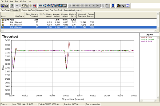This screenshot has width=160, height=106.
Task: Click the blue Info icon
Action: click(x=113, y=6)
